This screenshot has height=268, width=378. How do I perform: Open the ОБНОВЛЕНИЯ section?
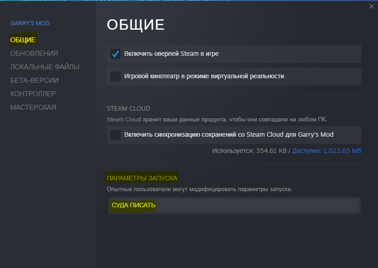point(34,54)
